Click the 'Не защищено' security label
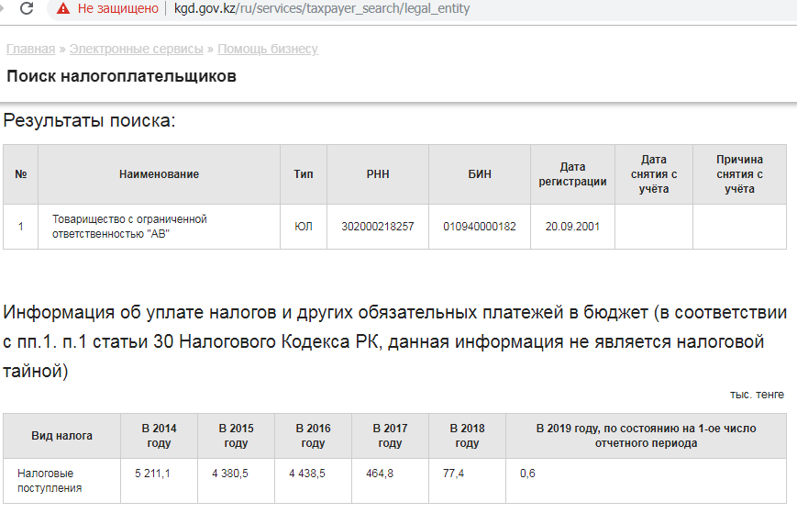 point(118,8)
